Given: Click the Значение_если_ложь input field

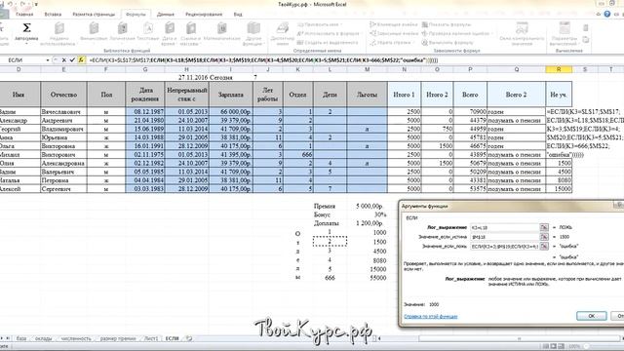Looking at the screenshot, I should 505,247.
